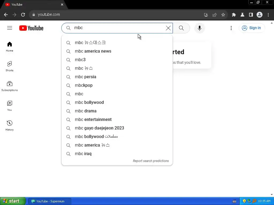Screen dimensions: 274x205
Task: Open YouTube settings three-dot menu
Action: tap(231, 28)
